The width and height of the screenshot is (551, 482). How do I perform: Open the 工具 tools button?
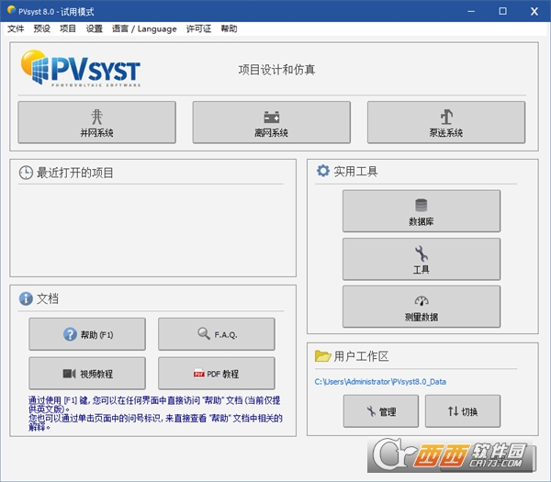tap(422, 259)
